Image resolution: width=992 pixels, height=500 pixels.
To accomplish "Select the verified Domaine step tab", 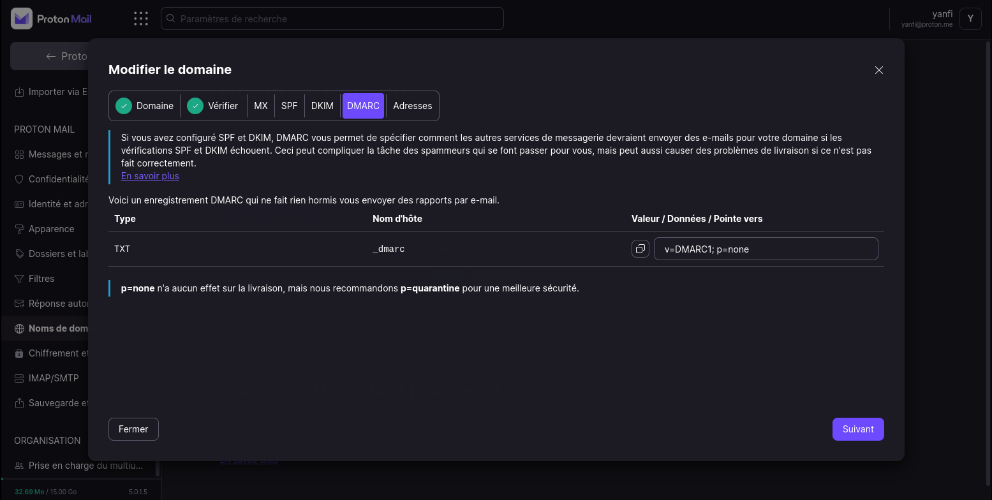I will [145, 106].
